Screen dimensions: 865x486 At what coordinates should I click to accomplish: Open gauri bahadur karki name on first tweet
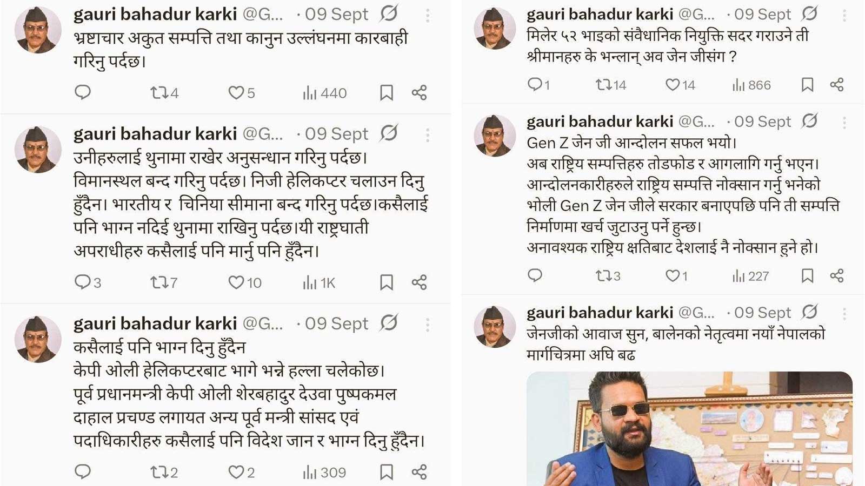pos(155,14)
